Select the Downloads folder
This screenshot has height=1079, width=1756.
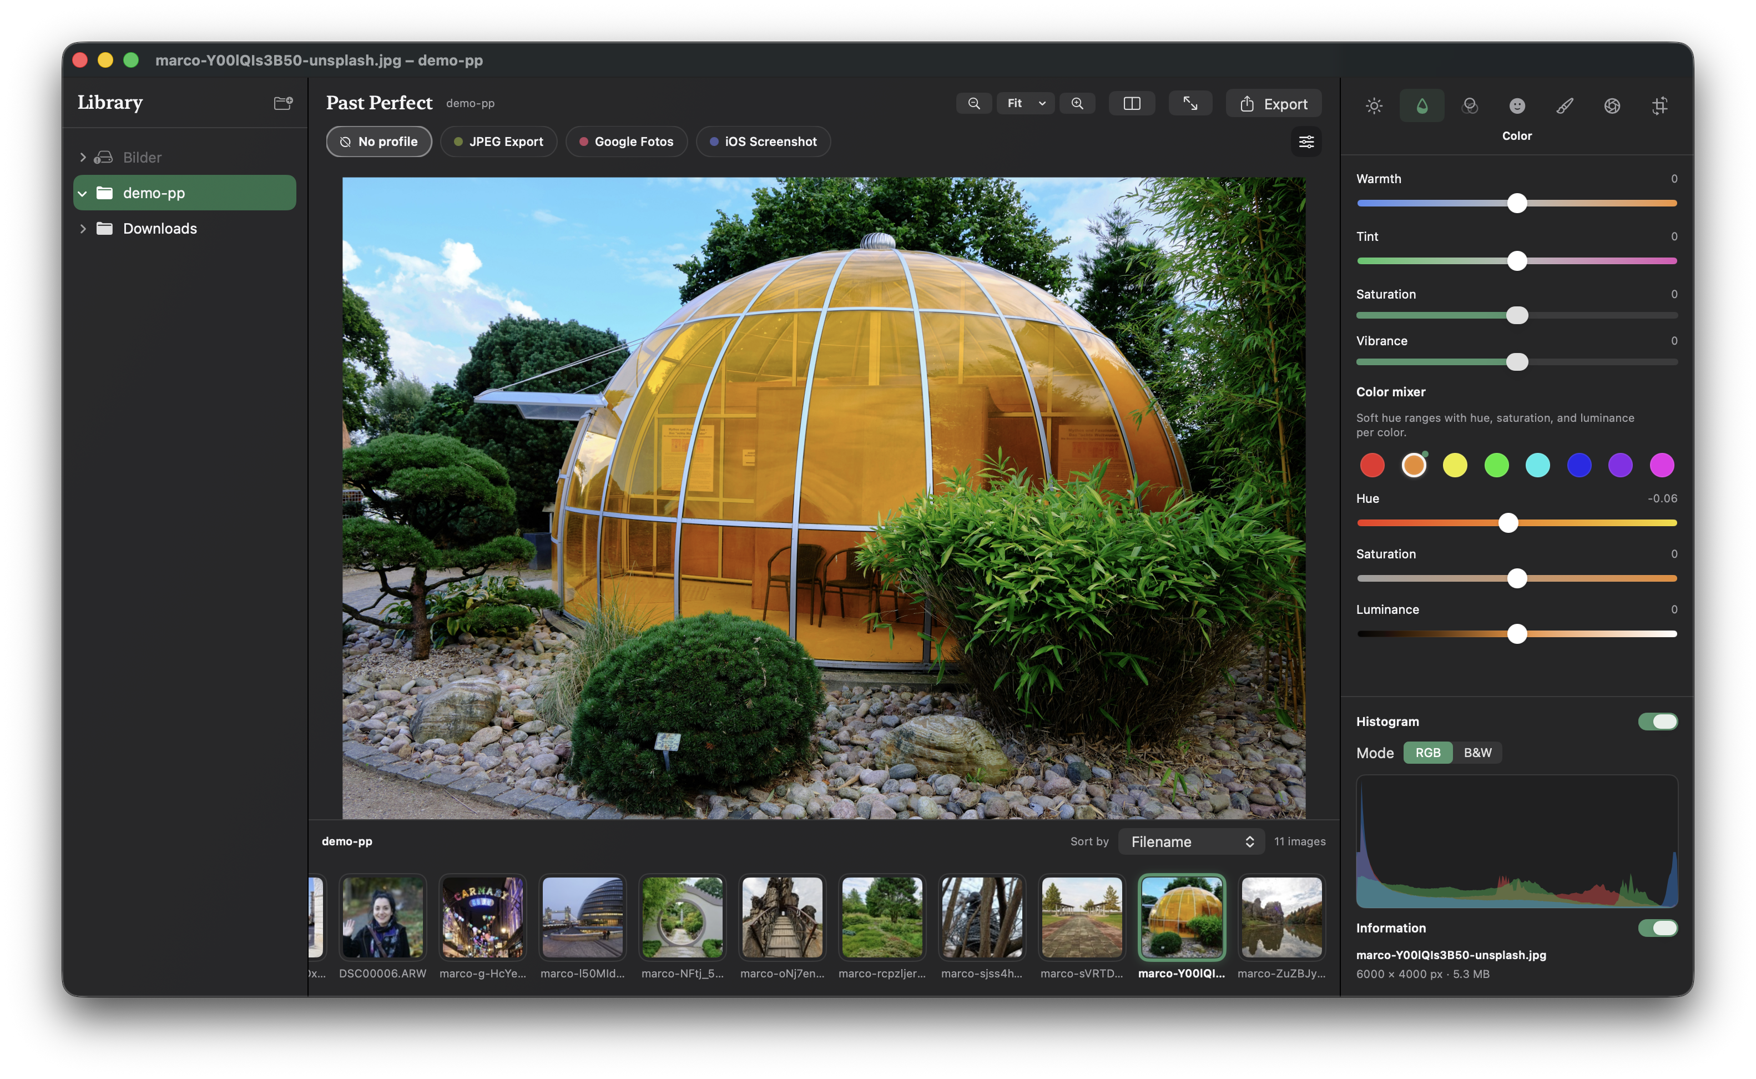coord(185,228)
